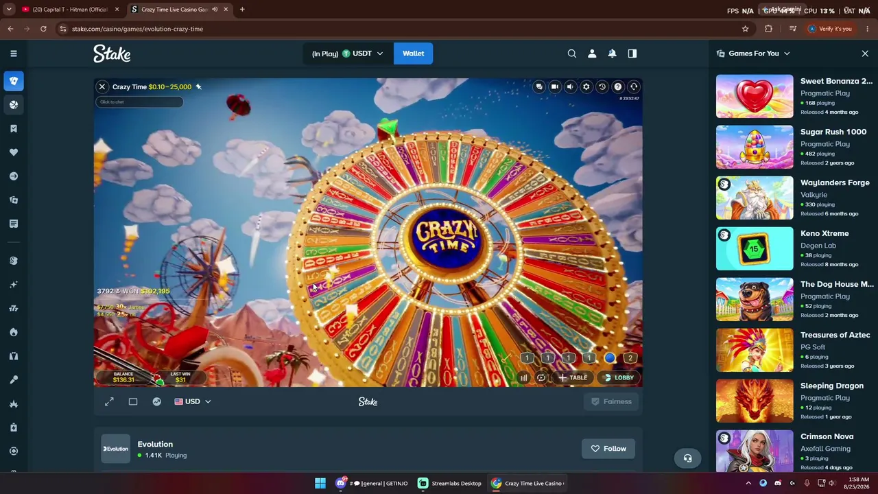Viewport: 878px width, 494px height.
Task: Mute the Crazy Time game sound
Action: [571, 87]
